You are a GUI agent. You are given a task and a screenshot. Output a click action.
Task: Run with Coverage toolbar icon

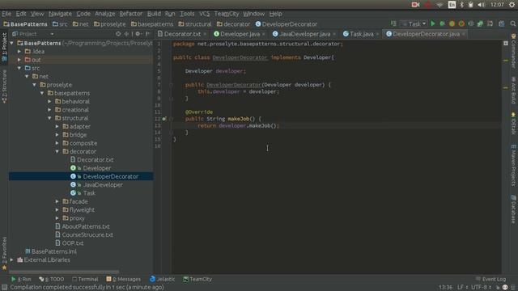click(x=452, y=23)
